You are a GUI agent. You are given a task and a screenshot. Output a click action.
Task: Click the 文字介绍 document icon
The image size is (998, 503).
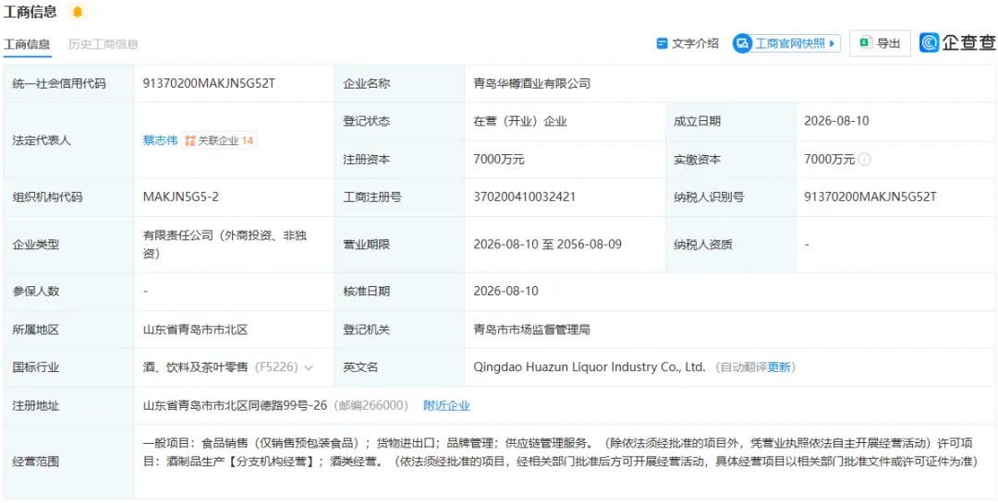click(x=662, y=43)
